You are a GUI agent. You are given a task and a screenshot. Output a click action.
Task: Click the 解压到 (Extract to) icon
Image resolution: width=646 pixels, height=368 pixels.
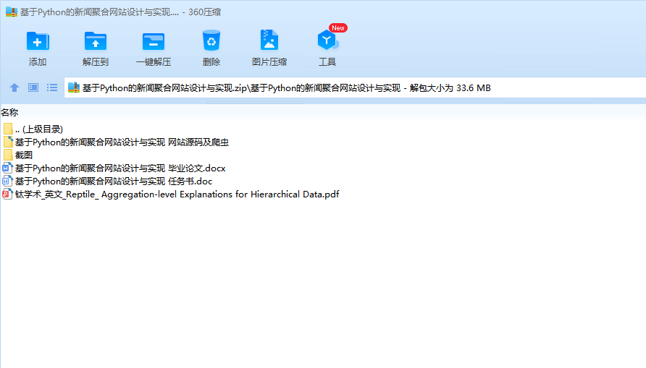tap(95, 41)
